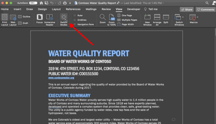Image resolution: width=216 pixels, height=124 pixels.
Task: Click Switch Modes sun icon
Action: (x=64, y=17)
